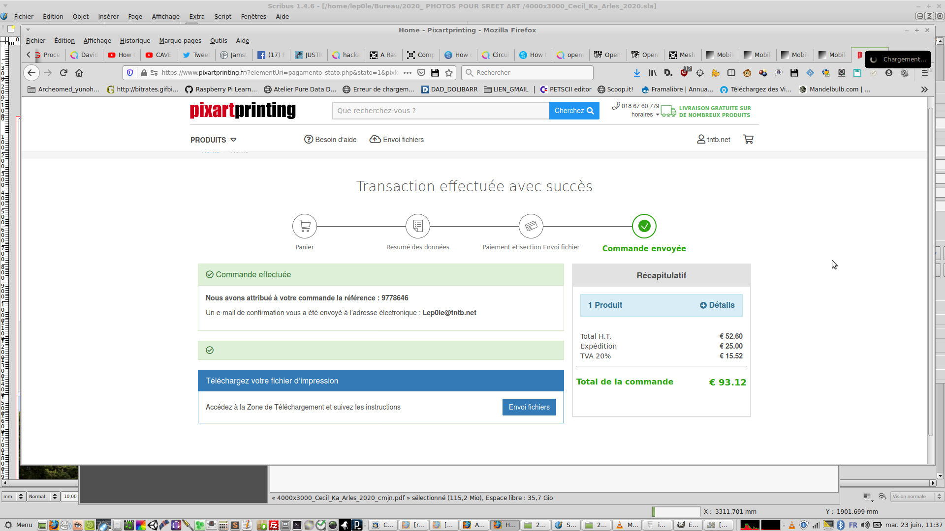Click the Pixartprinting search input field
The width and height of the screenshot is (945, 531).
(441, 111)
